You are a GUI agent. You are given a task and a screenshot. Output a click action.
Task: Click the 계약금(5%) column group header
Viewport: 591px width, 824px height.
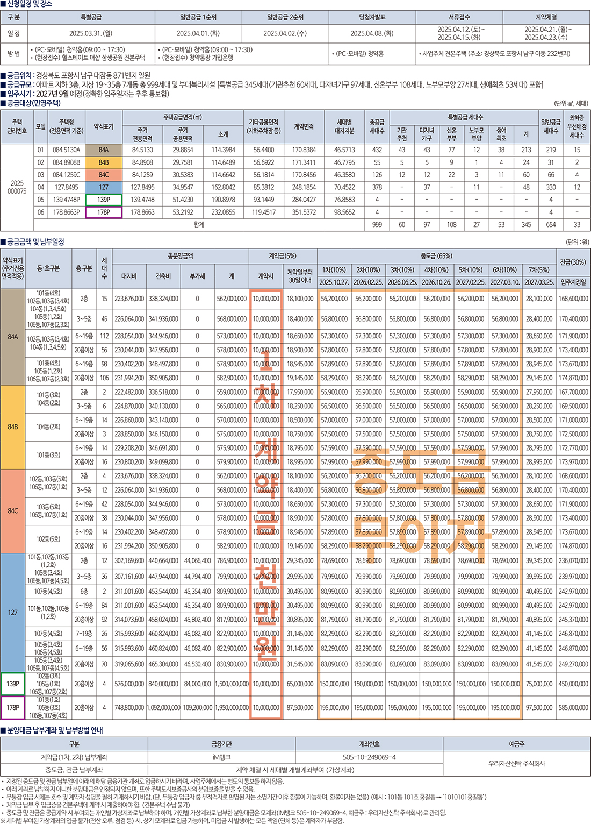283,256
